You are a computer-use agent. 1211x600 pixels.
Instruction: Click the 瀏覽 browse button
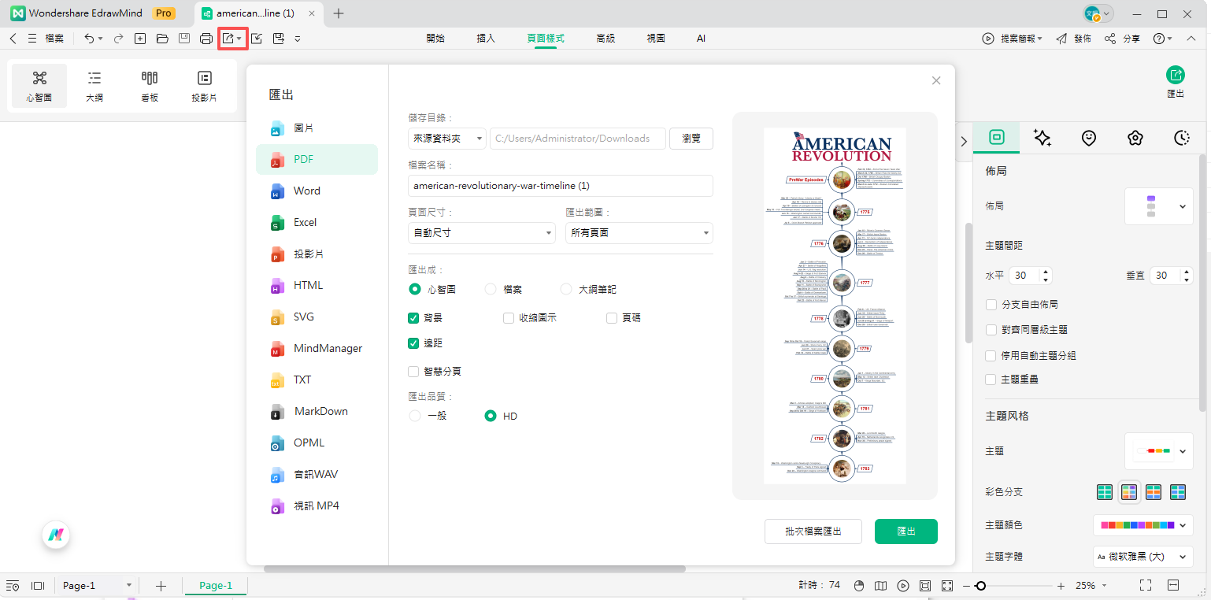(x=691, y=138)
